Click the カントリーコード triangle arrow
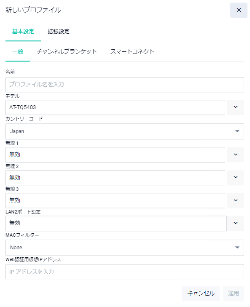 tap(237, 131)
